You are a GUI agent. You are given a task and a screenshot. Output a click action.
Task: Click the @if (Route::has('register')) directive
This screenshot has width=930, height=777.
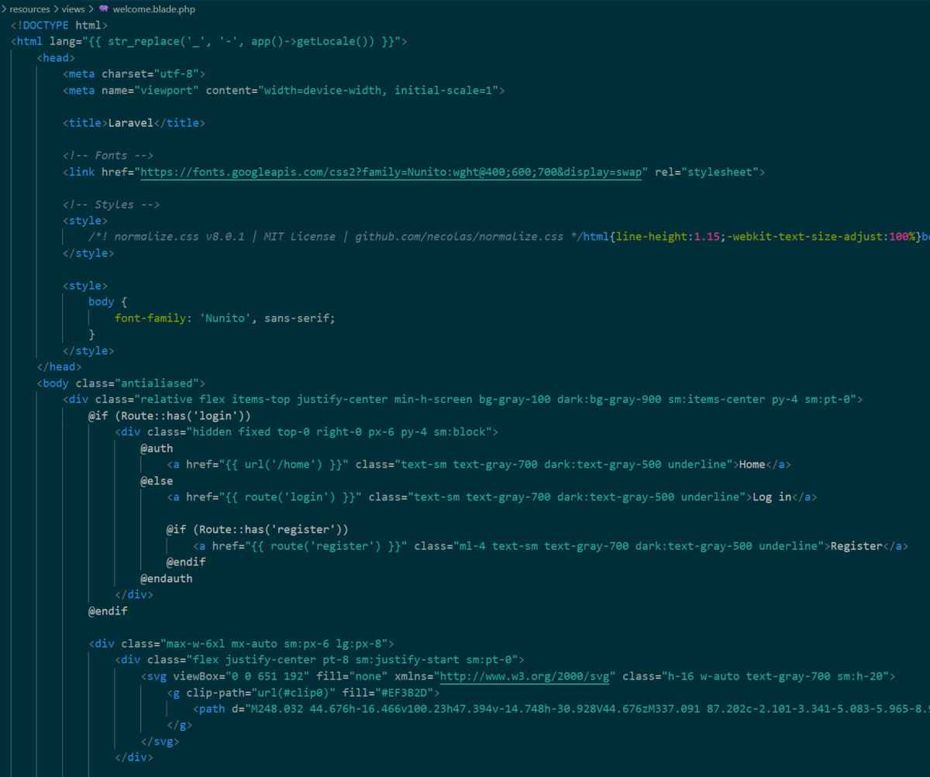point(257,529)
